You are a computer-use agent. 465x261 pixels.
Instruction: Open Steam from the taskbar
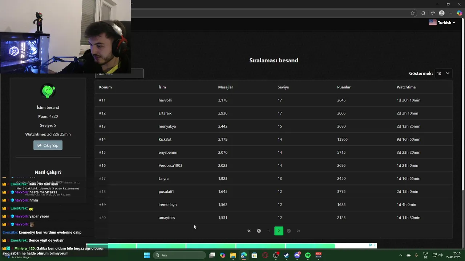coord(286,255)
